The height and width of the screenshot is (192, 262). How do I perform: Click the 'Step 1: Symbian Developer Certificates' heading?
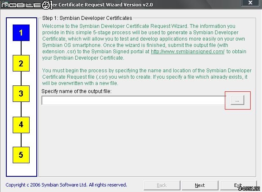[87, 18]
